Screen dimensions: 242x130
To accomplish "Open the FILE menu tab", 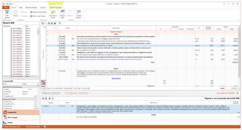I will tap(6, 8).
